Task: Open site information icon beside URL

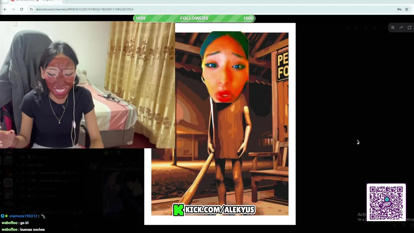Action: 31,9
